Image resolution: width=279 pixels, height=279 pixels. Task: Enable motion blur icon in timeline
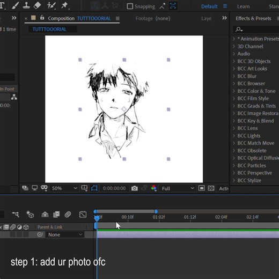[x=68, y=214]
